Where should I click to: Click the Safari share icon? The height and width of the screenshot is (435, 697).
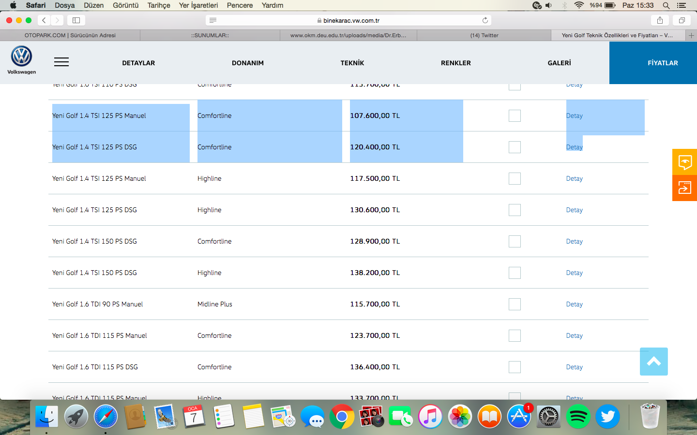tap(660, 20)
